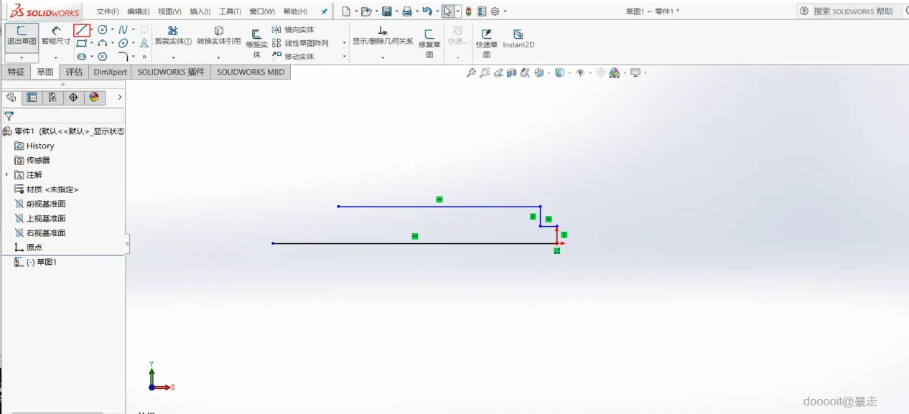This screenshot has width=909, height=414.
Task: Click Mirror Entities (镜向实体)
Action: [x=293, y=29]
